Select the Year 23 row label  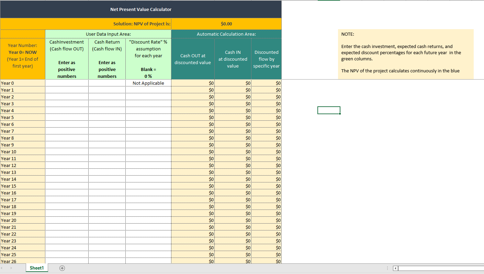(x=23, y=241)
